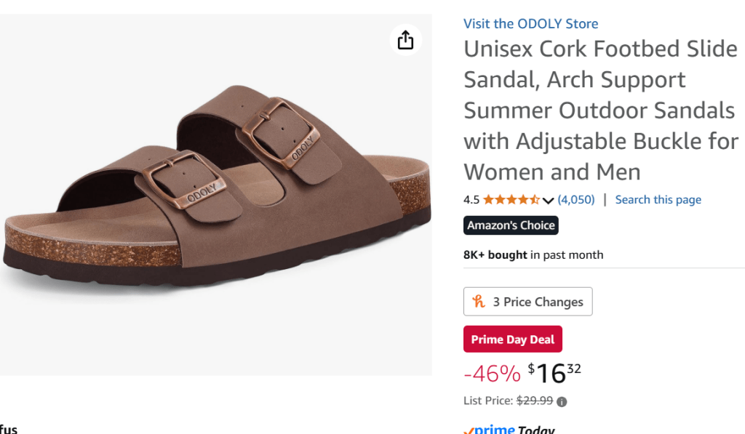Click the orange rating stars
Screen dimensions: 745x434
[x=511, y=200]
